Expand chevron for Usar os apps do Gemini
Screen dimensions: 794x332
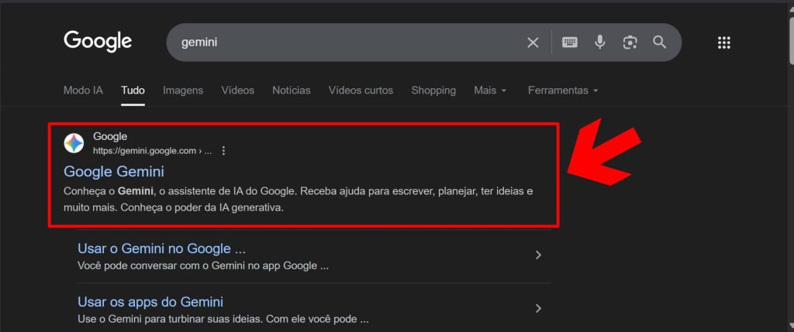538,309
